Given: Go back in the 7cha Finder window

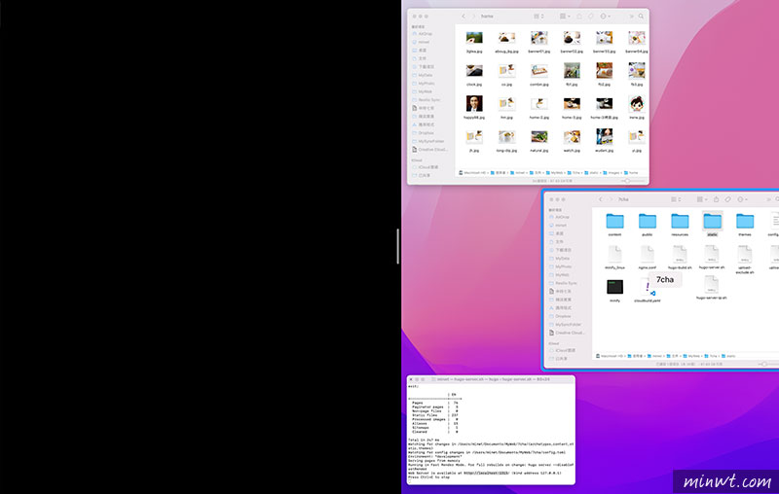Looking at the screenshot, I should pyautogui.click(x=600, y=199).
